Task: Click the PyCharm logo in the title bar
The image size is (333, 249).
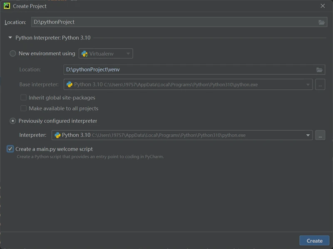Action: [x=7, y=6]
